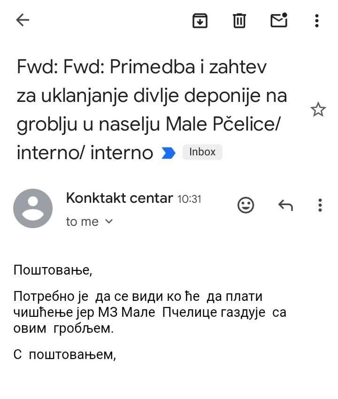
Task: Tap the Inbox label chip
Action: click(x=202, y=152)
